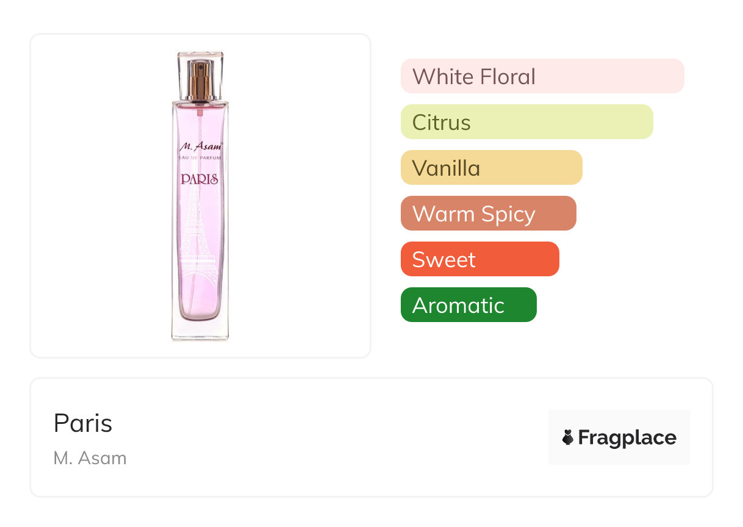Select the Sweet accord bar

[480, 259]
